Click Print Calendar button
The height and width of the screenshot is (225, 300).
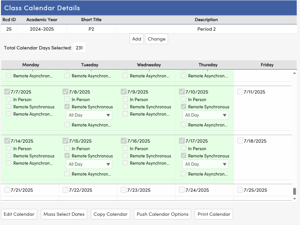click(214, 214)
